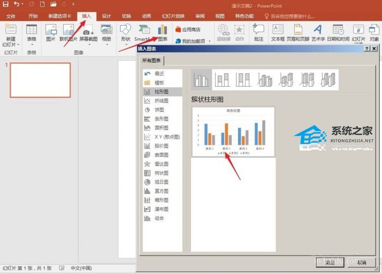The height and width of the screenshot is (274, 382).
Task: Open photo album (相册) tool
Action: tap(106, 35)
